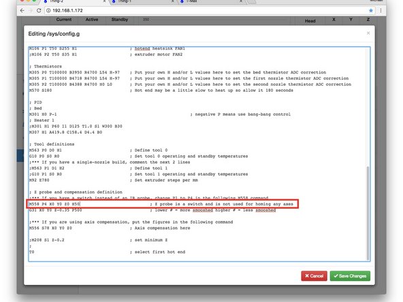Click the '; Bed' comment line
Viewport: 403px width, 302px height.
click(x=35, y=108)
